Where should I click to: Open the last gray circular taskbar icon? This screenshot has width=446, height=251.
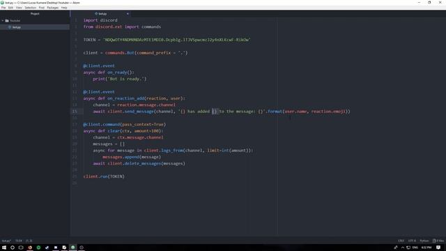click(82, 248)
